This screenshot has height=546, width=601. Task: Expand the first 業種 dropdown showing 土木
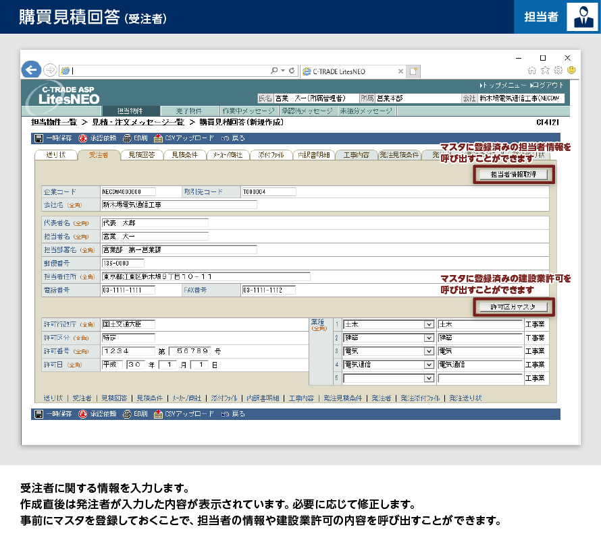428,324
